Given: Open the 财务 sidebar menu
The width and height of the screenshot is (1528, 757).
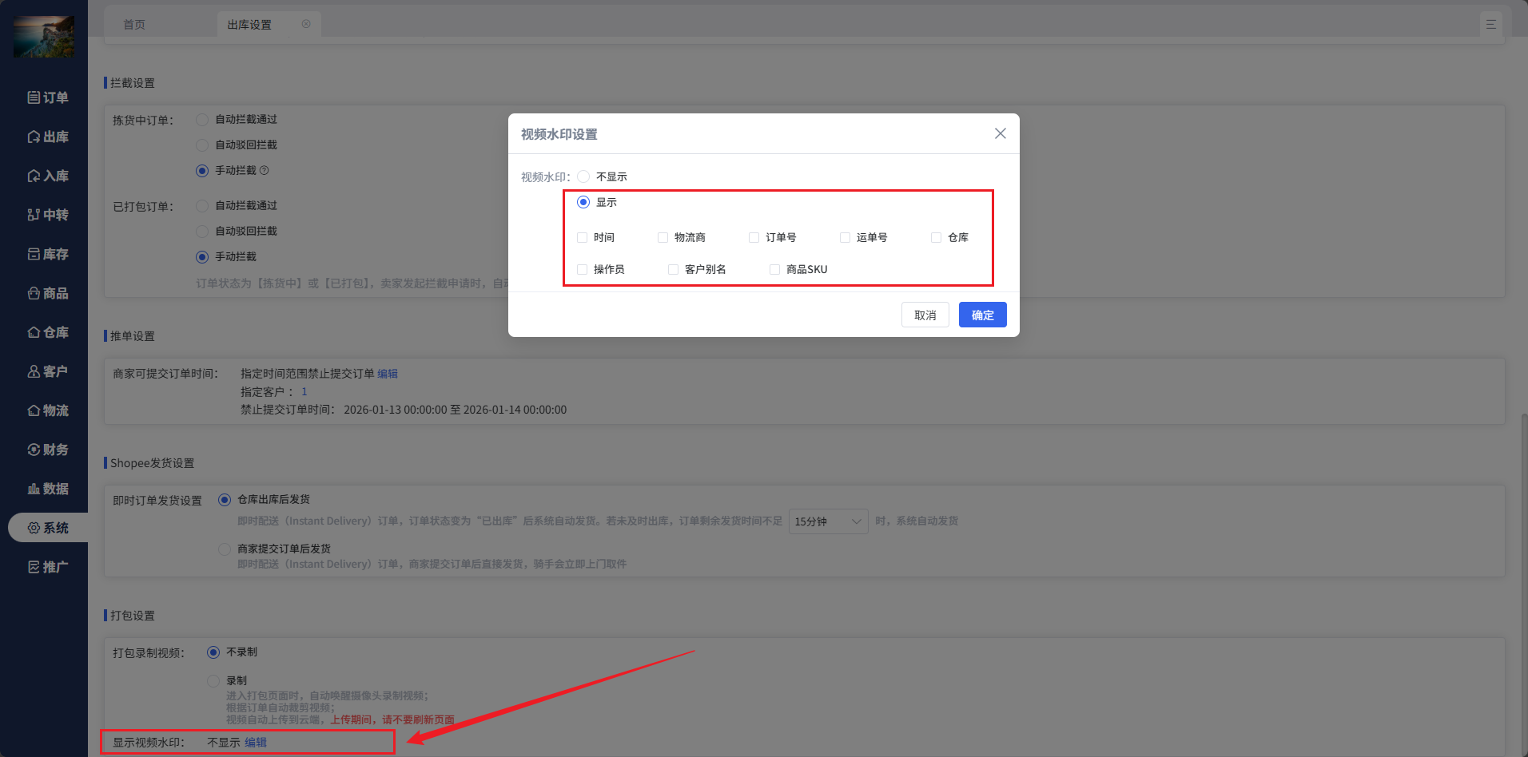Looking at the screenshot, I should click(48, 450).
